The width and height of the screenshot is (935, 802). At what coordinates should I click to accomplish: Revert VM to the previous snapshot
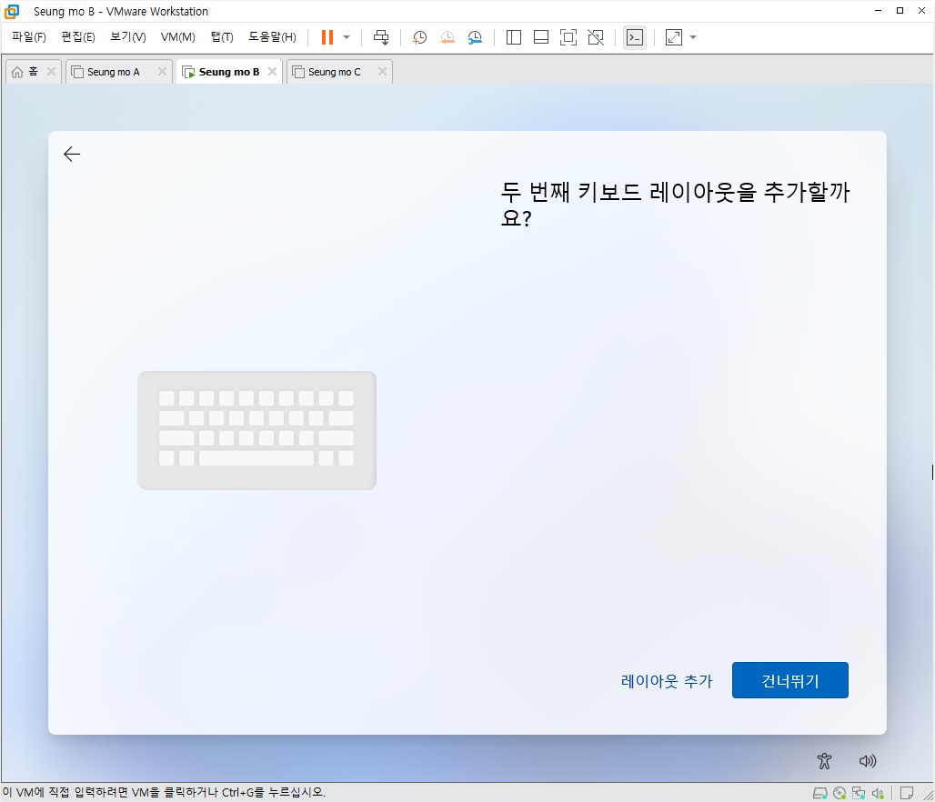click(447, 37)
